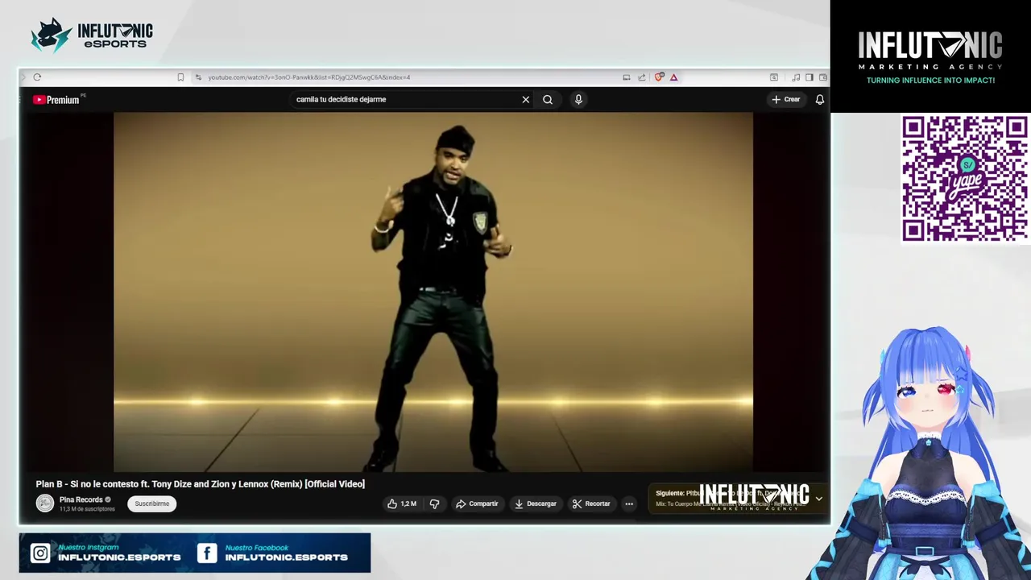Pause the video by clicking the player
Image resolution: width=1031 pixels, height=580 pixels.
point(433,292)
